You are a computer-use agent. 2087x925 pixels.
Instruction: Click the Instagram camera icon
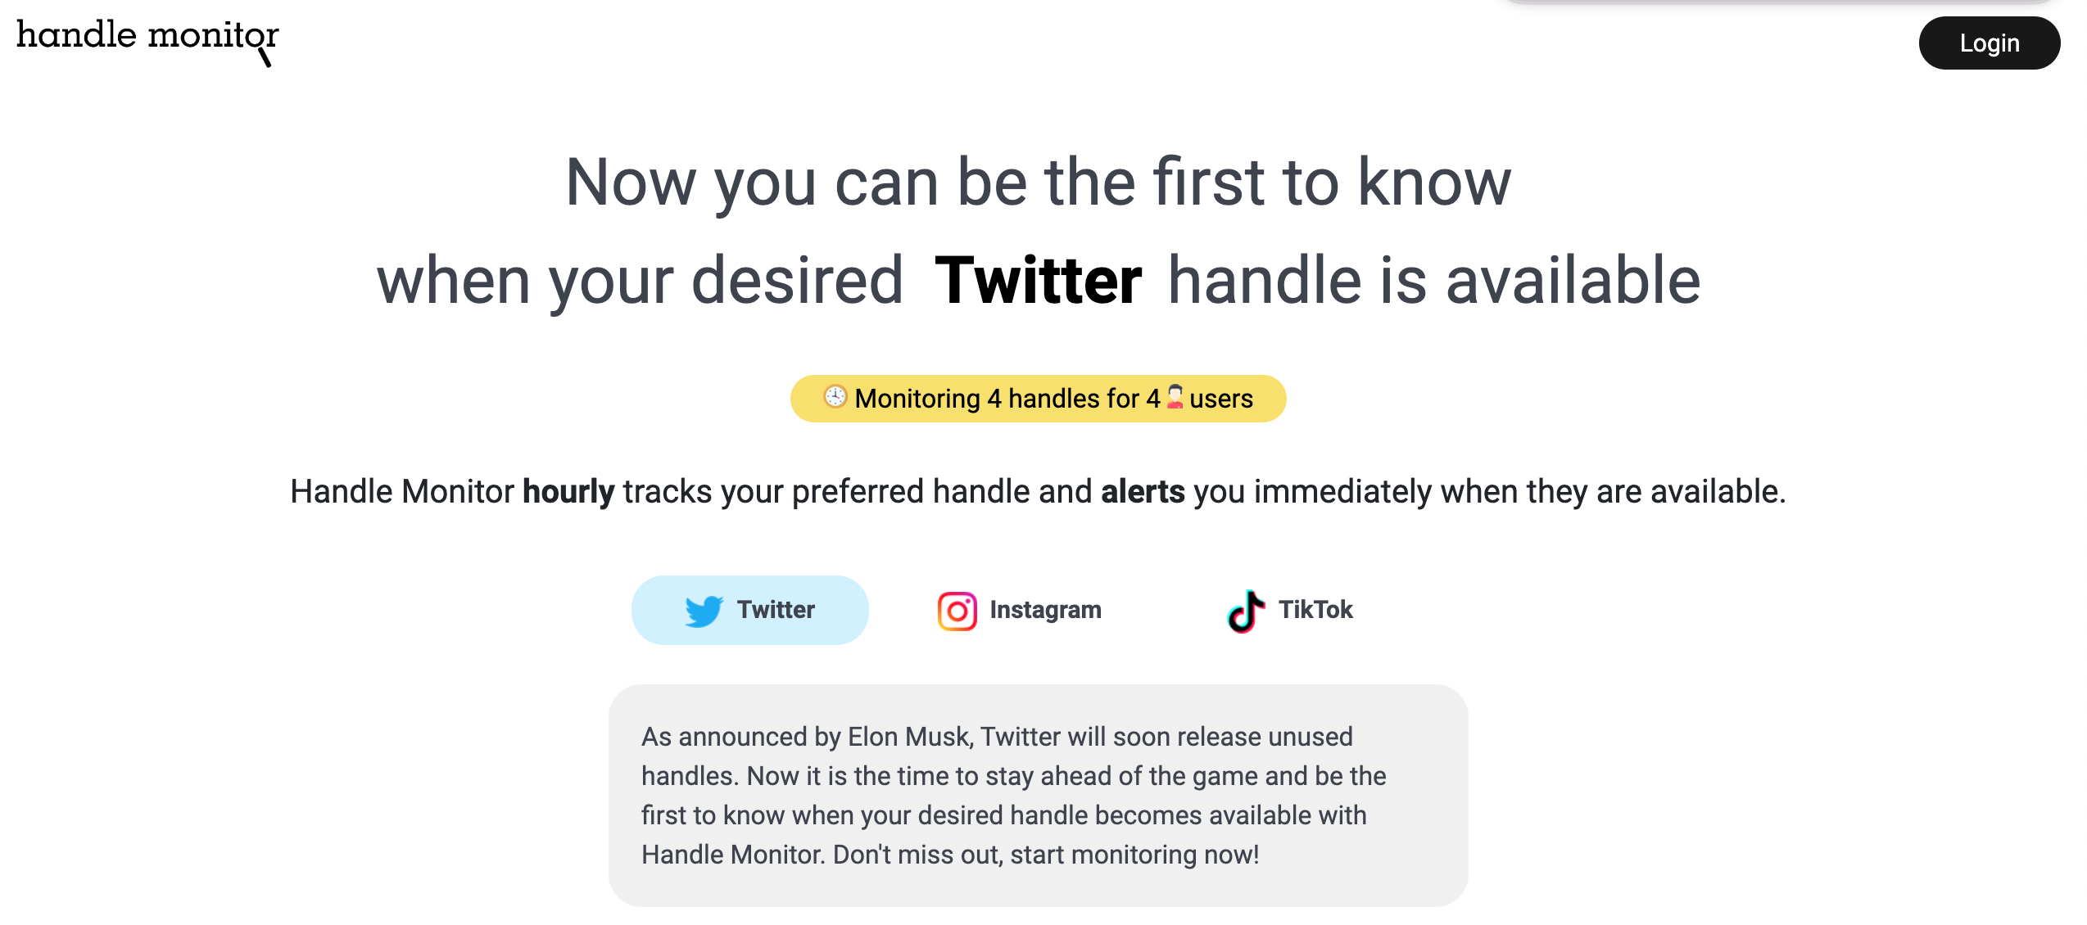point(957,611)
